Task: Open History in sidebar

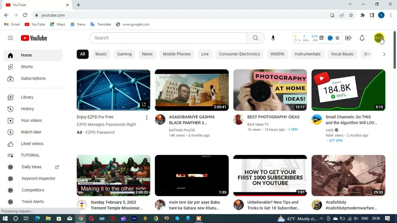Action: [33, 109]
